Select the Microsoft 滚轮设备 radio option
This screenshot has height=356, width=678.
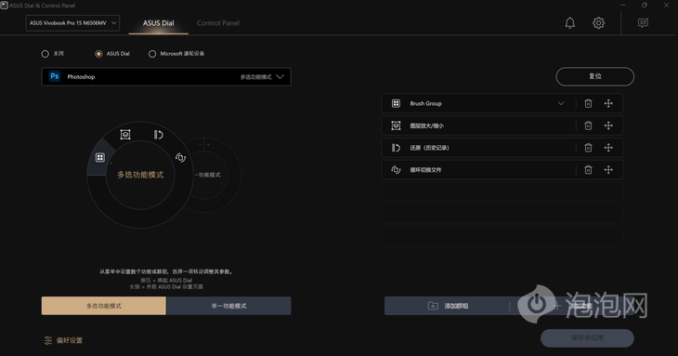click(x=152, y=54)
